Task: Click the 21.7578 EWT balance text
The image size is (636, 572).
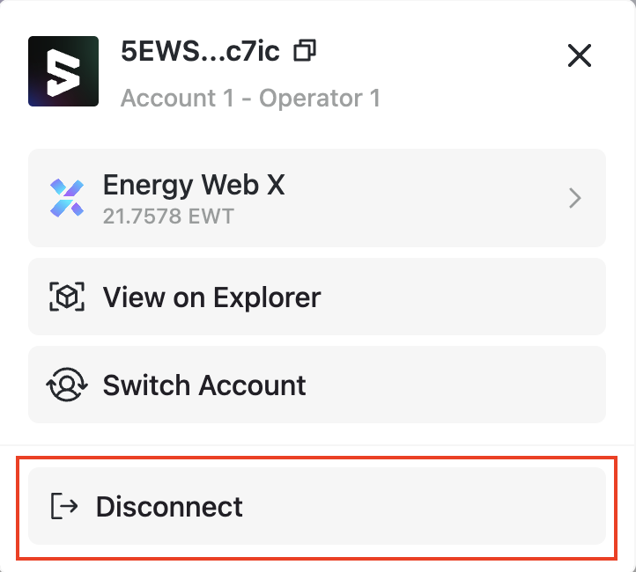Action: [168, 216]
